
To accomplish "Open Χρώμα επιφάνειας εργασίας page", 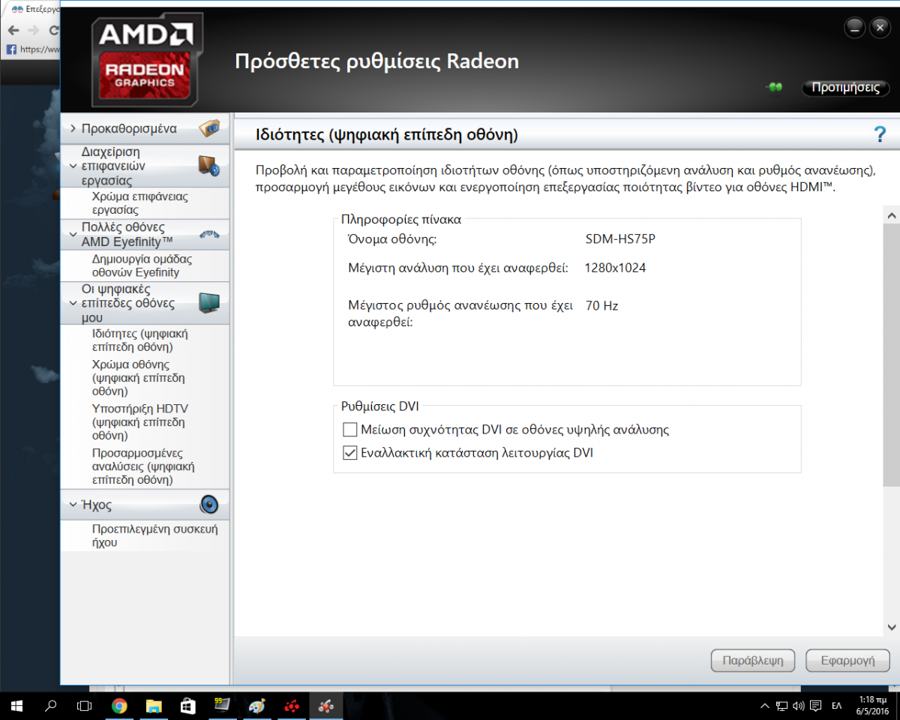I will [139, 203].
